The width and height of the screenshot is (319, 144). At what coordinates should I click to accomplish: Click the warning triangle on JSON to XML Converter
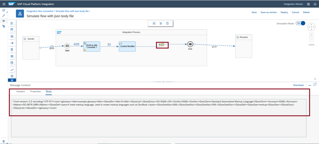pos(85,50)
